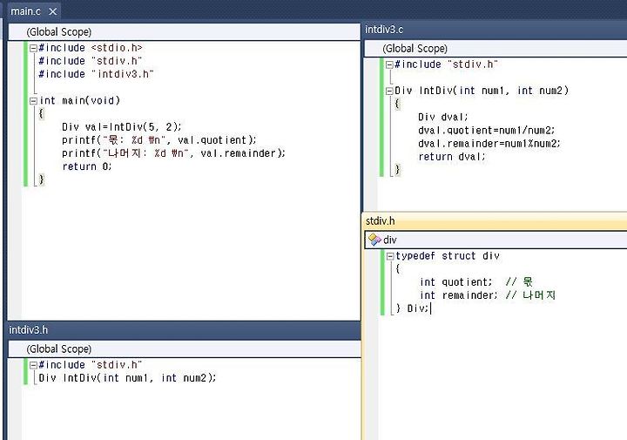
Task: Click 'val.remainder' in the second printf line
Action: point(238,153)
